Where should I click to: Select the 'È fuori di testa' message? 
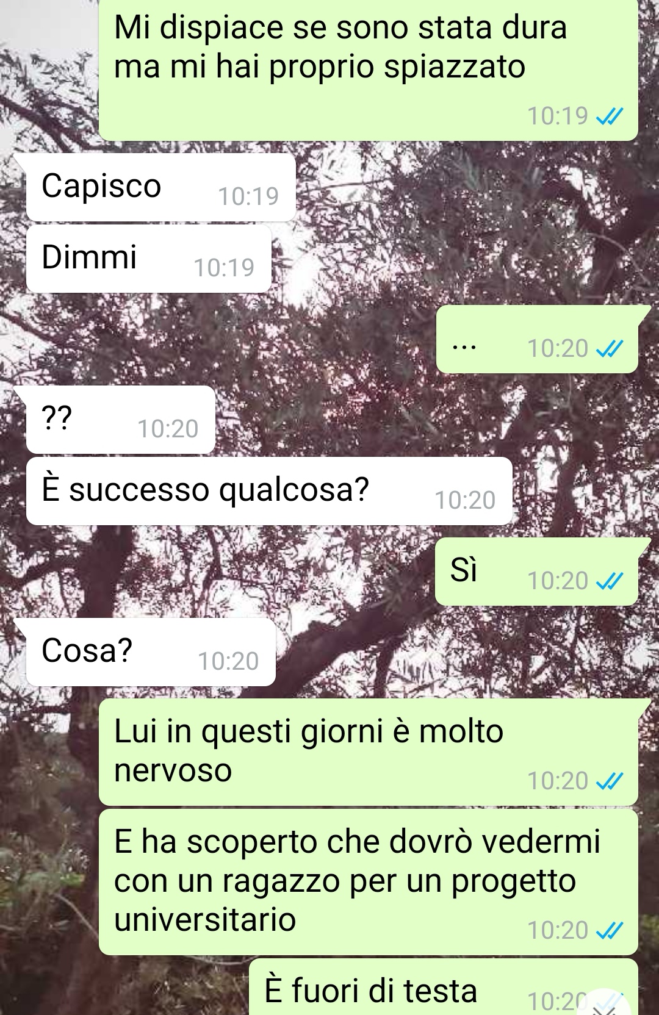(x=444, y=987)
